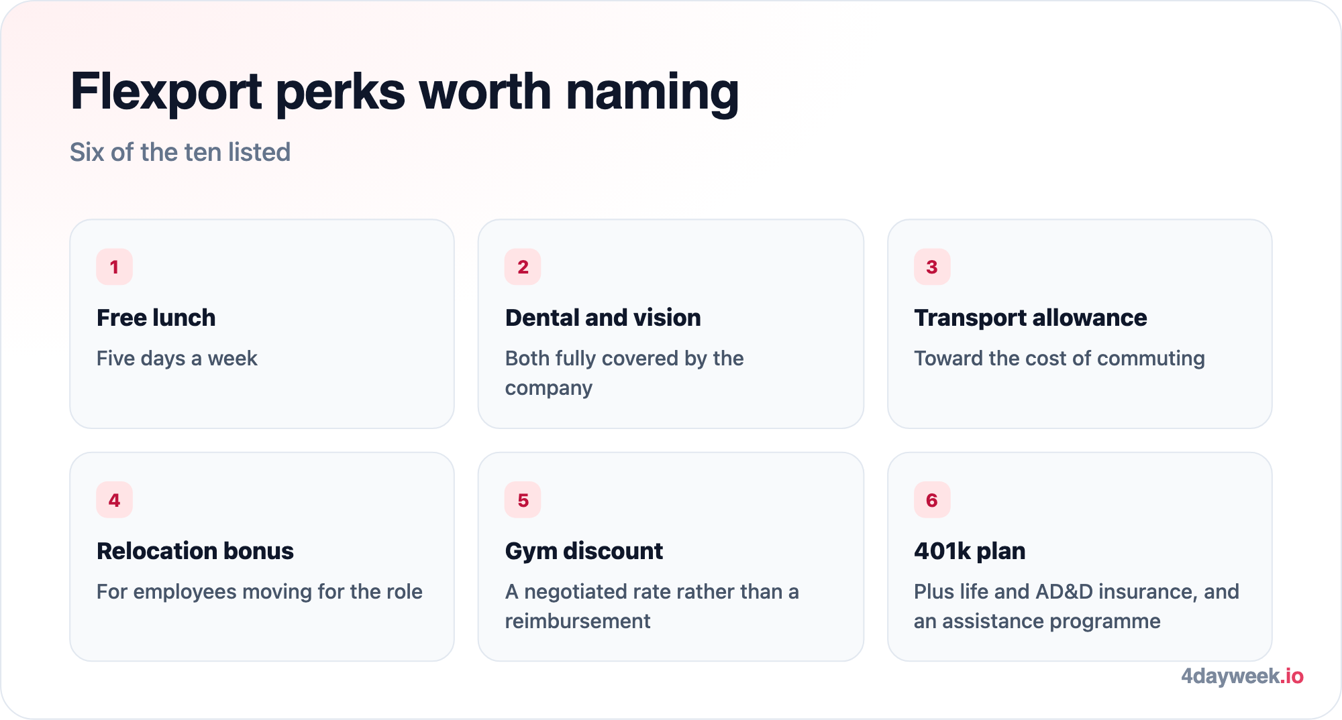Click Both fully covered by the company text
Image resolution: width=1342 pixels, height=720 pixels.
coord(625,373)
